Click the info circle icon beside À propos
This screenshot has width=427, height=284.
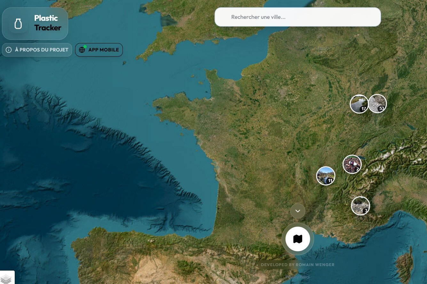point(9,50)
